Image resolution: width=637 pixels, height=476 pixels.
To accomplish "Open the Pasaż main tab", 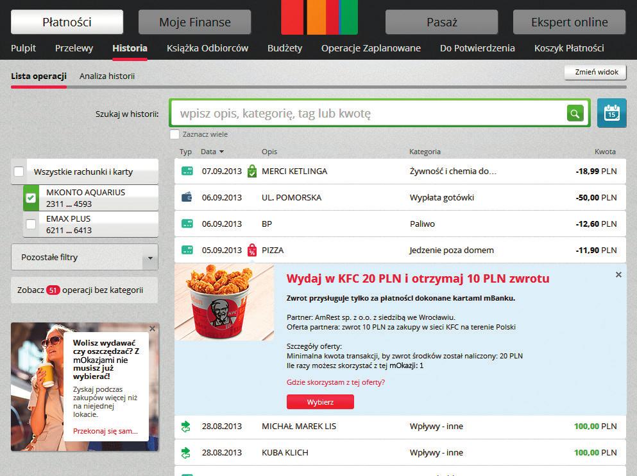I will [x=441, y=22].
